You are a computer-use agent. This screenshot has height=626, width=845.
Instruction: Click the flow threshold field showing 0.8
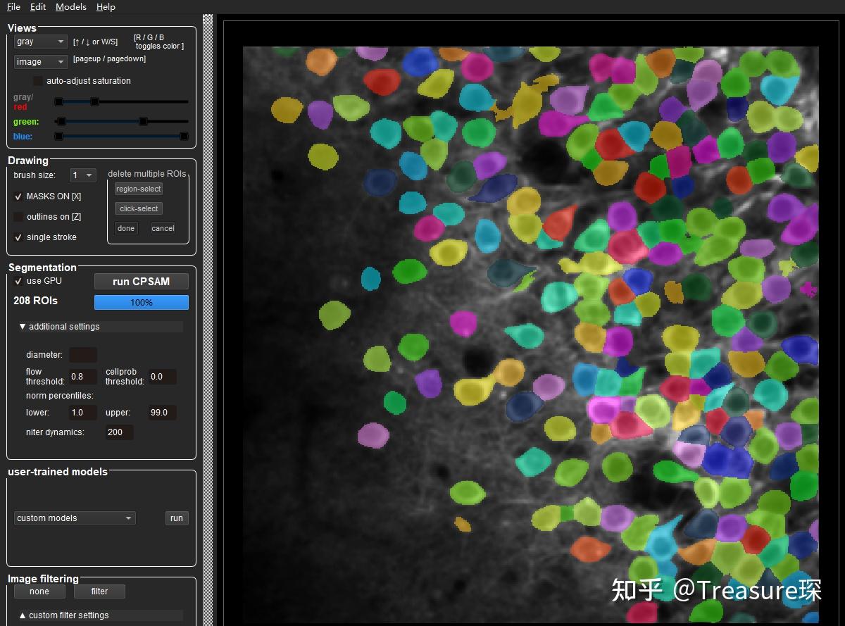click(x=83, y=377)
